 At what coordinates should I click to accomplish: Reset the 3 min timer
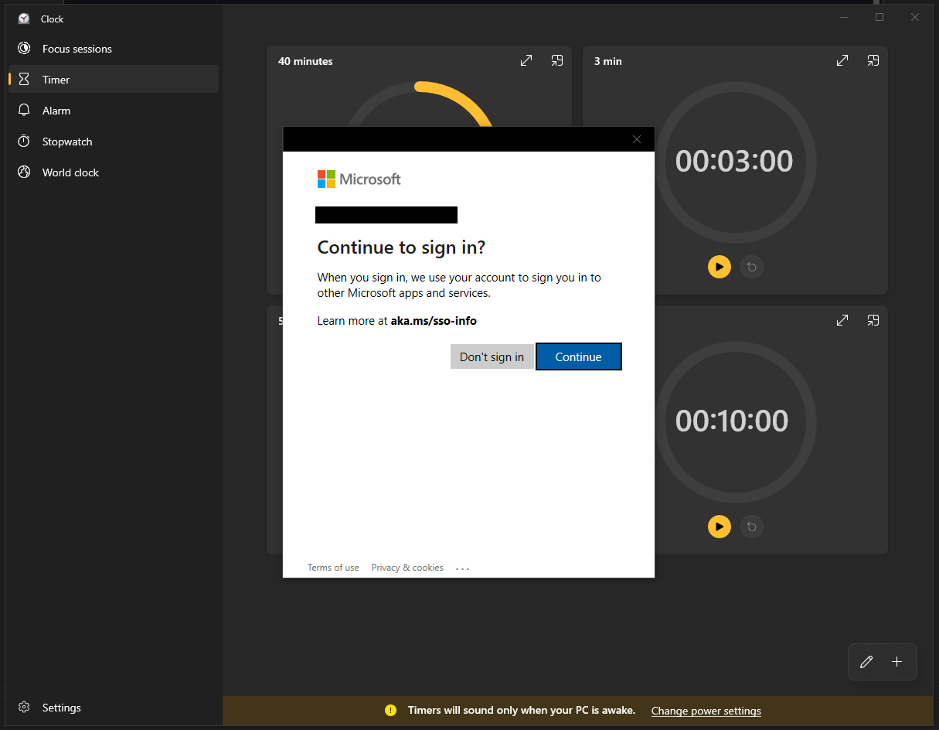point(751,267)
